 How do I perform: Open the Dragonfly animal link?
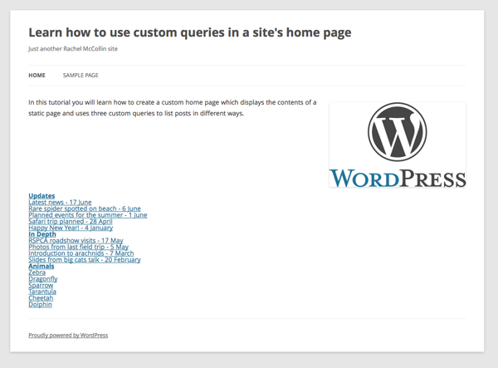pos(43,279)
